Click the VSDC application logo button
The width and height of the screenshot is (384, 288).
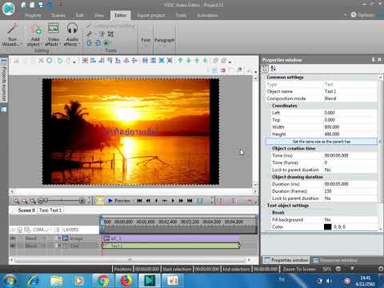(9, 9)
